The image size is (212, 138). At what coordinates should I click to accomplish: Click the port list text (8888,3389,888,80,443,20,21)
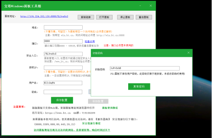[55, 124]
